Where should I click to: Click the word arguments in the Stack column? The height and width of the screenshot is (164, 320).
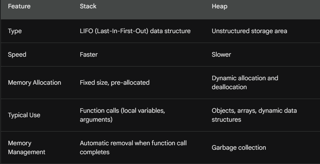tap(94, 120)
